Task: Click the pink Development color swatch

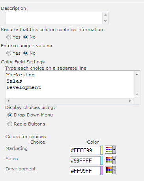Action: pyautogui.click(x=101, y=170)
